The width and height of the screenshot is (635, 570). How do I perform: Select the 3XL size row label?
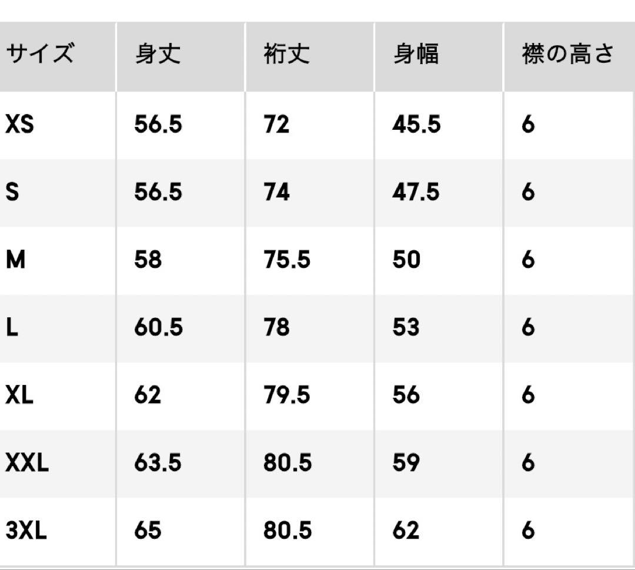click(x=26, y=531)
